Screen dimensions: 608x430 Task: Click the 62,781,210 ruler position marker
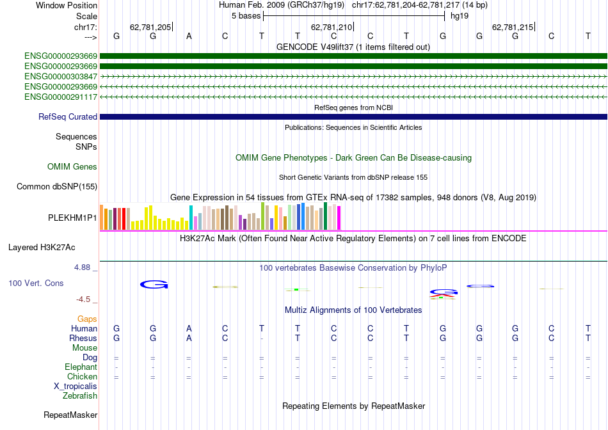[x=332, y=27]
